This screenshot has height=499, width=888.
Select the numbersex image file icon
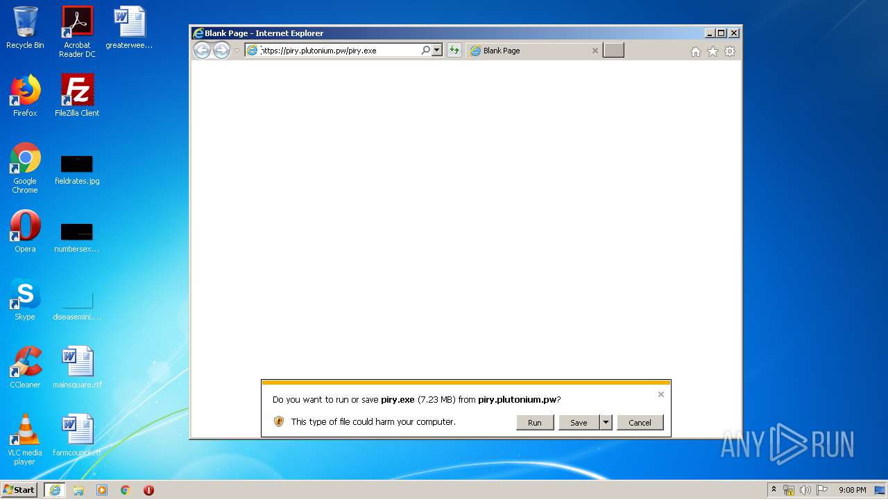77,238
